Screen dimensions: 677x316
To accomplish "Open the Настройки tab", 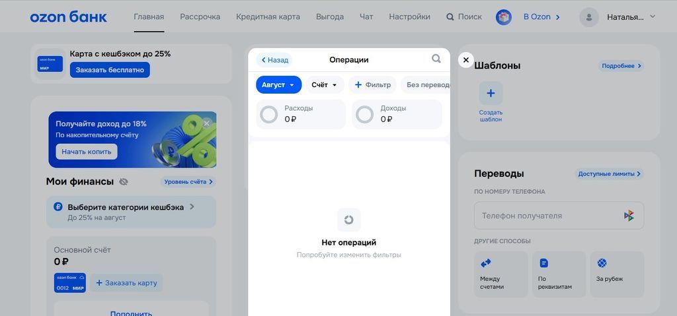I will pyautogui.click(x=410, y=16).
